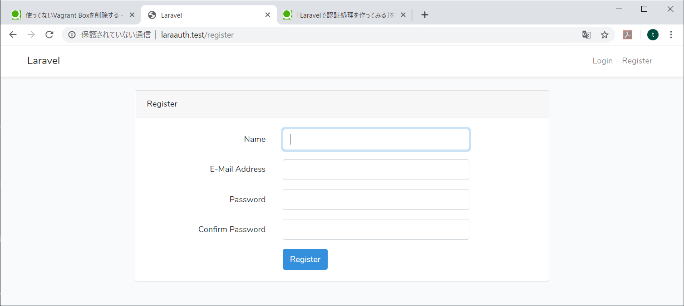Close the Laravel tab
Viewport: 684px width, 306px height.
coord(268,15)
